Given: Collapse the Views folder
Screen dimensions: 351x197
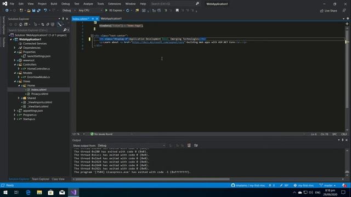Looking at the screenshot, I should [15, 81].
